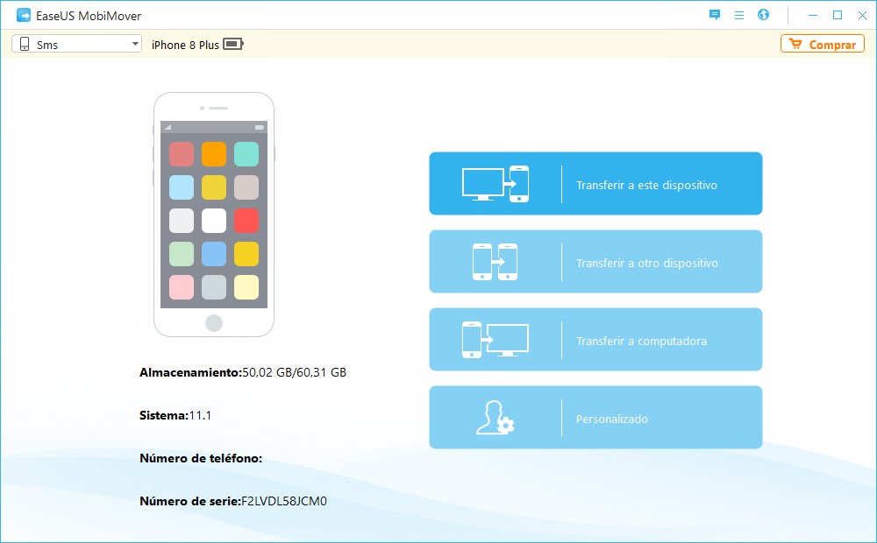Close the MobiMover window

[x=862, y=16]
